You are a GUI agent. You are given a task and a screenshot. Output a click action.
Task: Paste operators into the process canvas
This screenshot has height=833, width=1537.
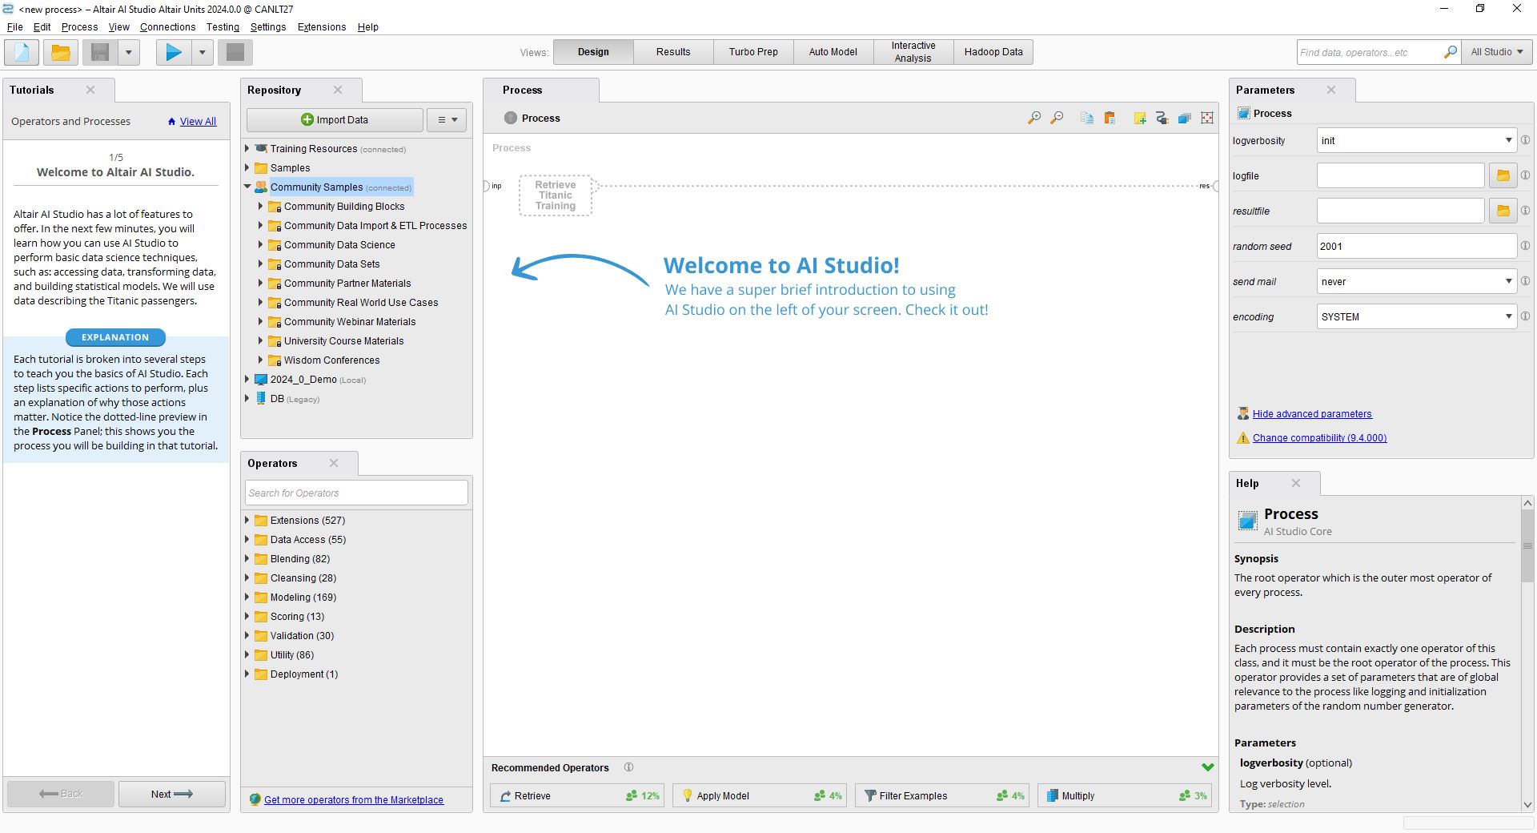click(1110, 118)
